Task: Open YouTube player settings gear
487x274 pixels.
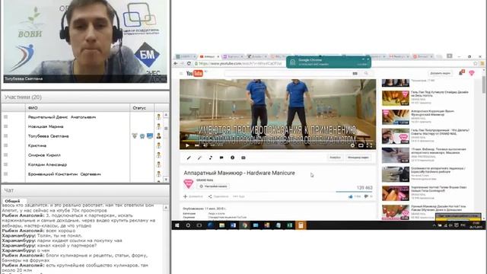Action: (x=352, y=145)
